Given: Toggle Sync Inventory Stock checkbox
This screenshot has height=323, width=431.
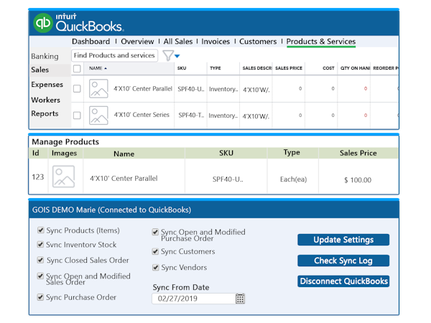Looking at the screenshot, I should tap(40, 245).
